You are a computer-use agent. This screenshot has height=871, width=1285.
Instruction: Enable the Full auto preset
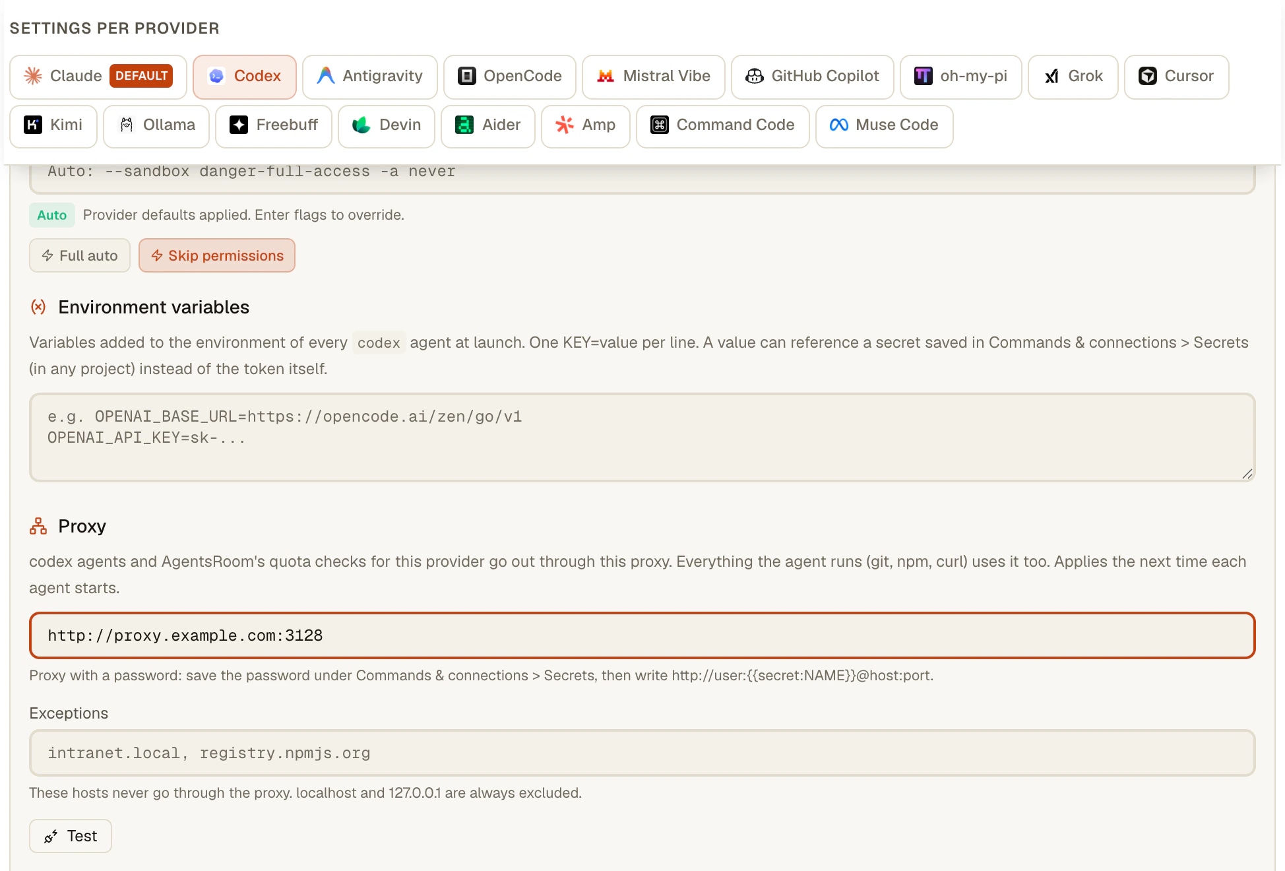[80, 255]
